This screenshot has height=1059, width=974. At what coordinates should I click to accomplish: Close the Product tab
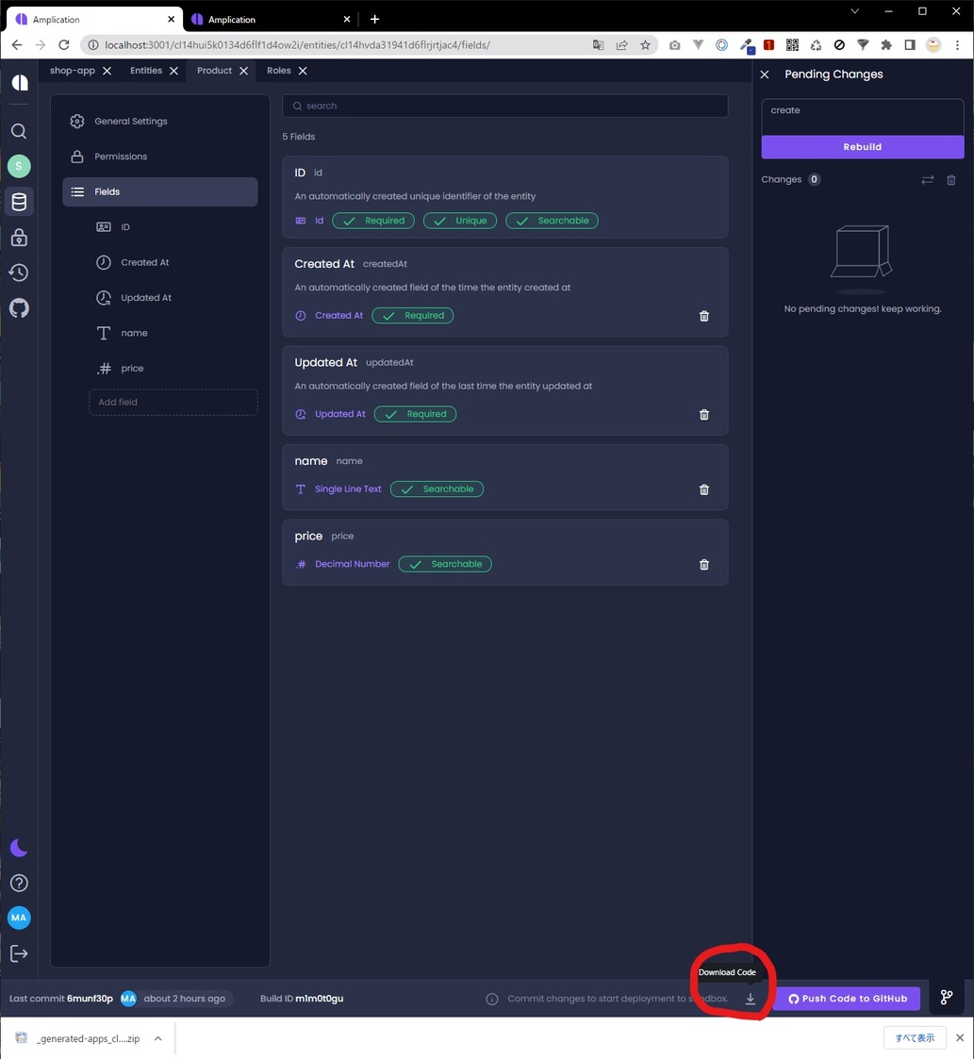[244, 71]
